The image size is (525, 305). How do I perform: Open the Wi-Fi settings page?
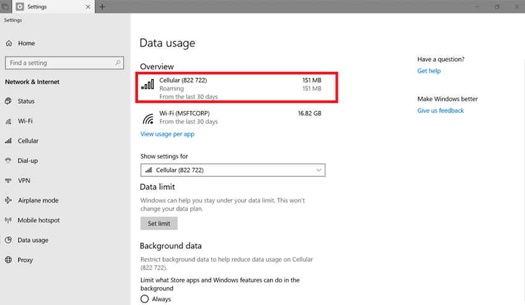pyautogui.click(x=25, y=121)
